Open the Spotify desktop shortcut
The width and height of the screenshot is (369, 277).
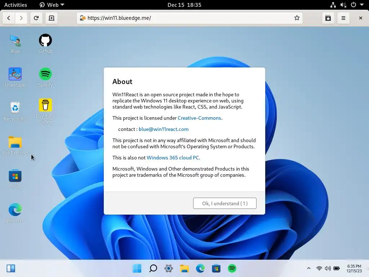point(45,78)
